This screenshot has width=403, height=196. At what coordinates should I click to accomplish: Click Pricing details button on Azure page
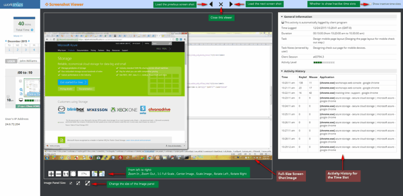(67, 89)
